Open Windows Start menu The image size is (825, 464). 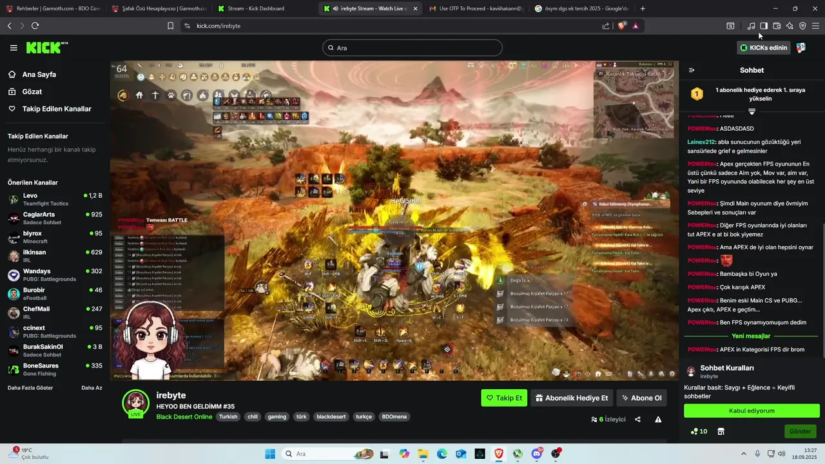270,454
